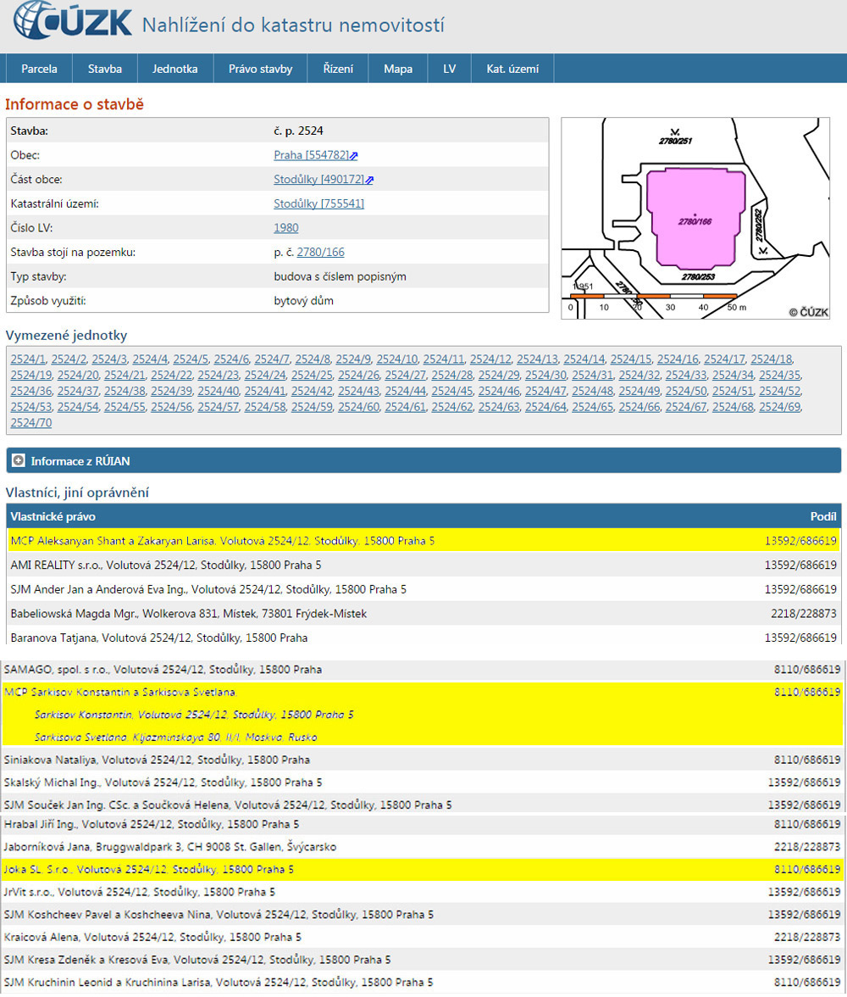Open unit link 2524/70
Screen dimensions: 847x997
[x=31, y=423]
